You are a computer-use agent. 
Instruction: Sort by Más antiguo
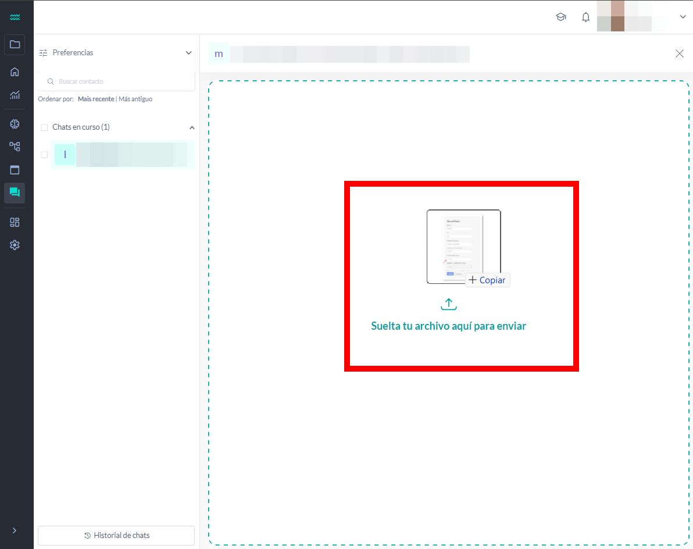click(135, 99)
